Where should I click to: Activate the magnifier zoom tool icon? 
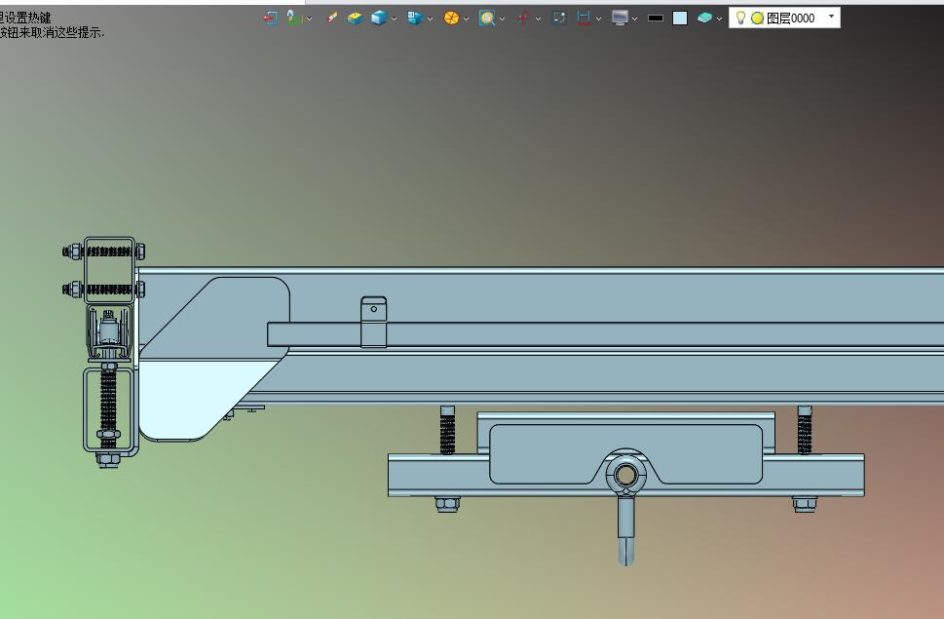(x=486, y=18)
